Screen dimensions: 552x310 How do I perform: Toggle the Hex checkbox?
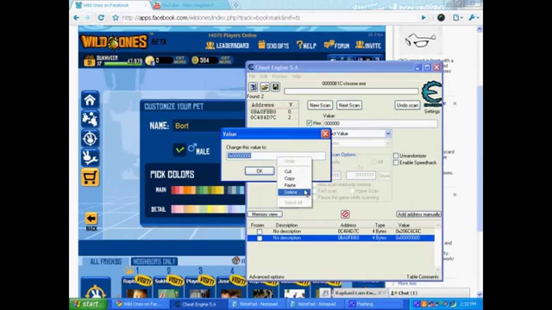(x=309, y=123)
